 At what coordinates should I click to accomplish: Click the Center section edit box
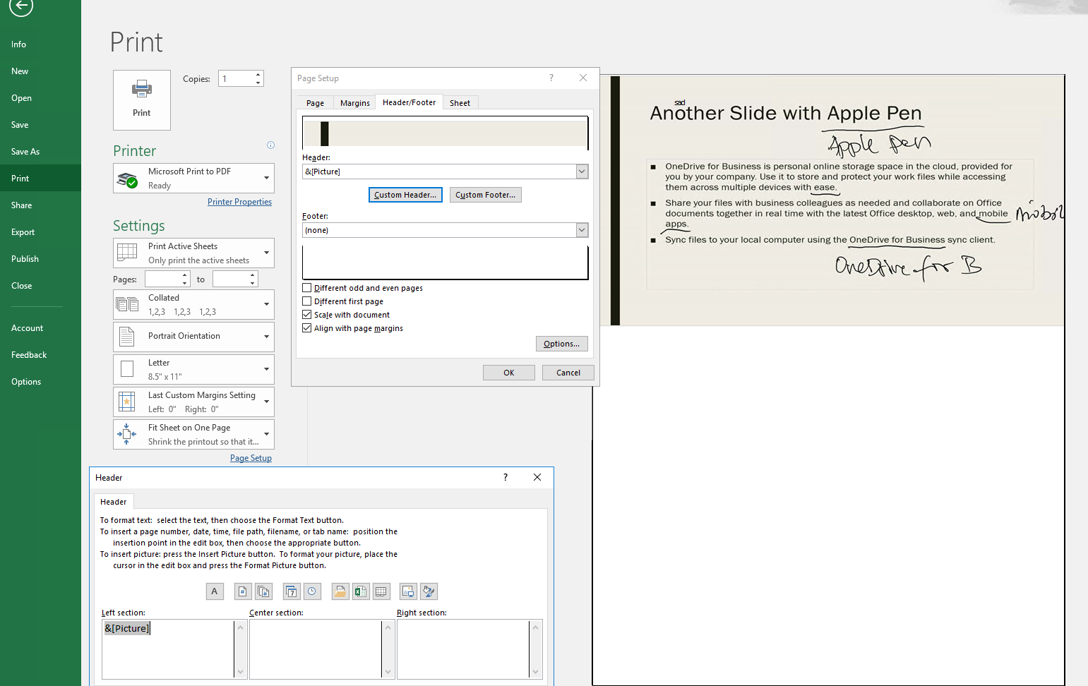point(316,649)
